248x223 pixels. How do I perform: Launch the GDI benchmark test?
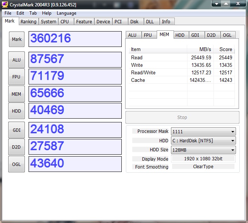coord(17,130)
